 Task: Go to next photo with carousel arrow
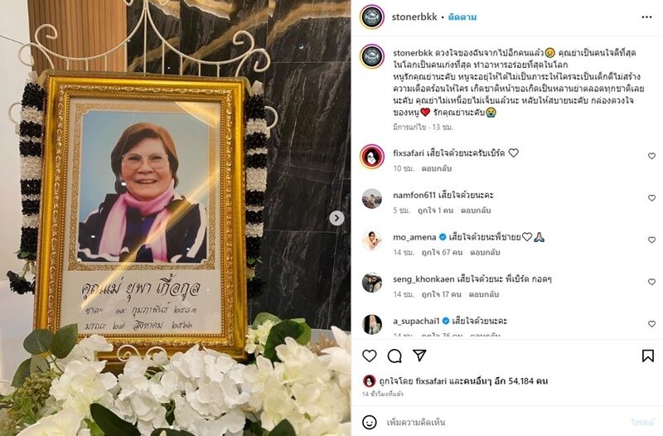click(x=336, y=218)
